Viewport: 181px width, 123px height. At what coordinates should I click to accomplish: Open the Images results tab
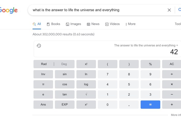pos(73,24)
